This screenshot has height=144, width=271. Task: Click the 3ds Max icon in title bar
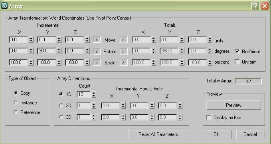4,6
